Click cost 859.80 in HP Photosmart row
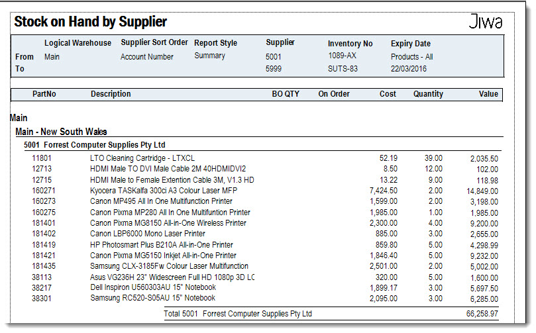The width and height of the screenshot is (536, 333). [x=387, y=245]
